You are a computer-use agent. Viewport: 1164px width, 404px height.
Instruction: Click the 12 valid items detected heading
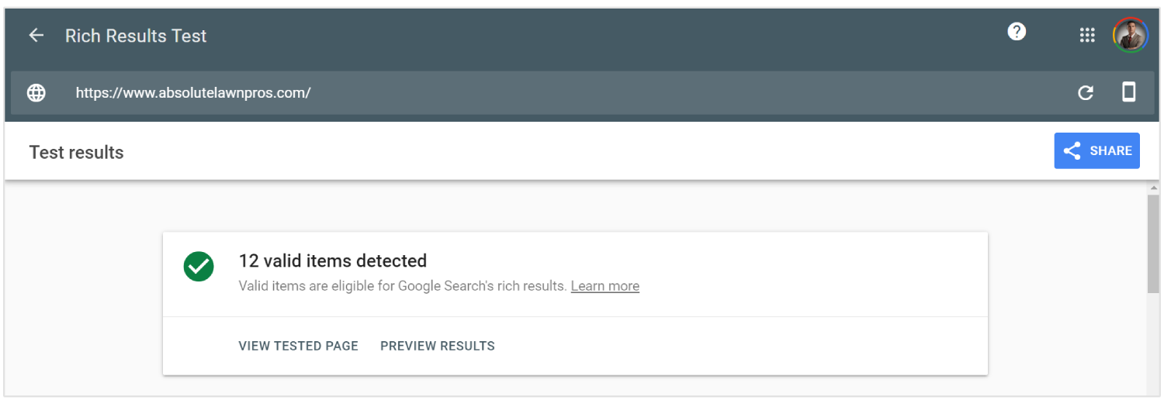point(332,261)
